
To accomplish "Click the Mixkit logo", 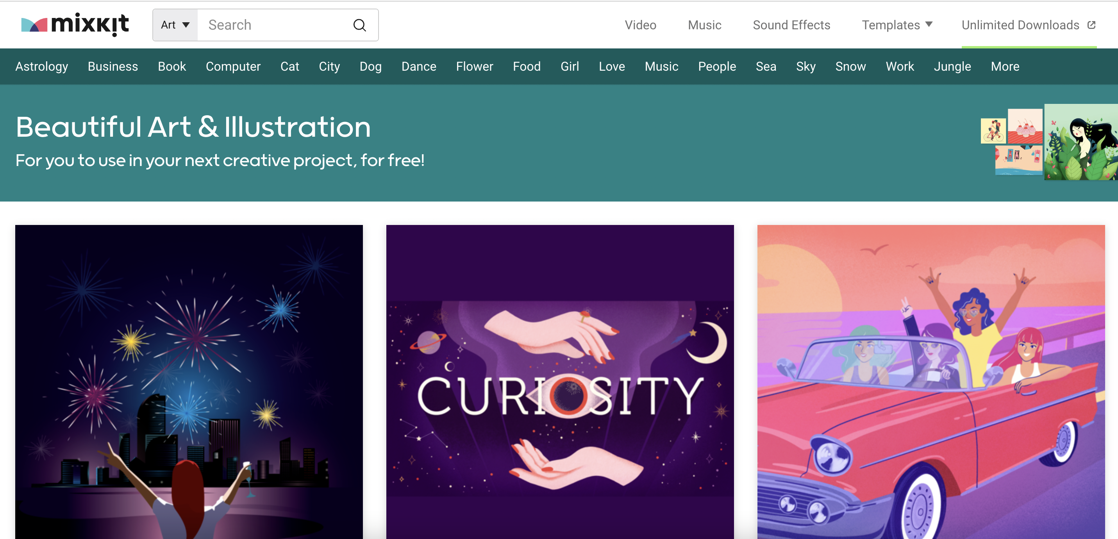I will 75,24.
